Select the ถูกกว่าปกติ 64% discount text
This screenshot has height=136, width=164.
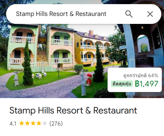point(141,75)
